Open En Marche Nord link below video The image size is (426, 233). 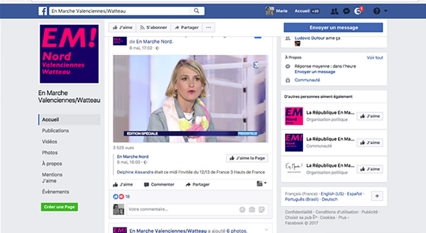132,157
